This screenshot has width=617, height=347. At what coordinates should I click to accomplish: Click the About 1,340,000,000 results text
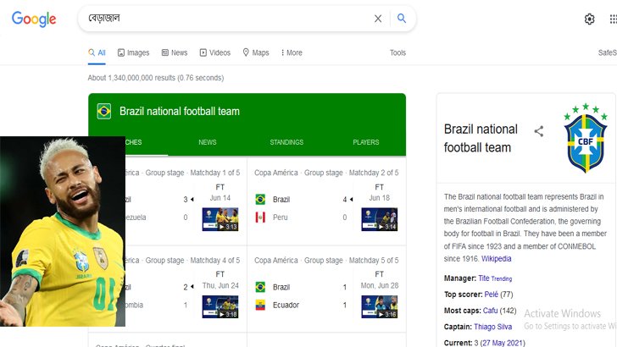[x=156, y=78]
